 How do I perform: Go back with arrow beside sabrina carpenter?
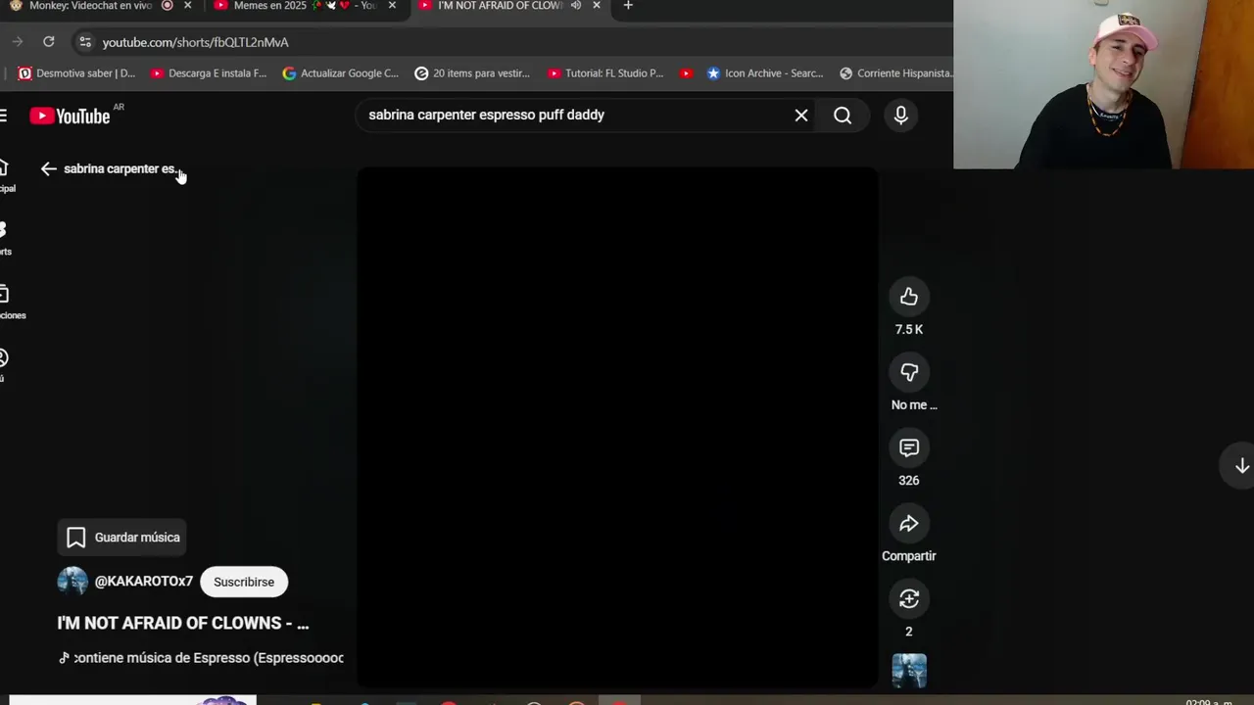click(x=48, y=168)
